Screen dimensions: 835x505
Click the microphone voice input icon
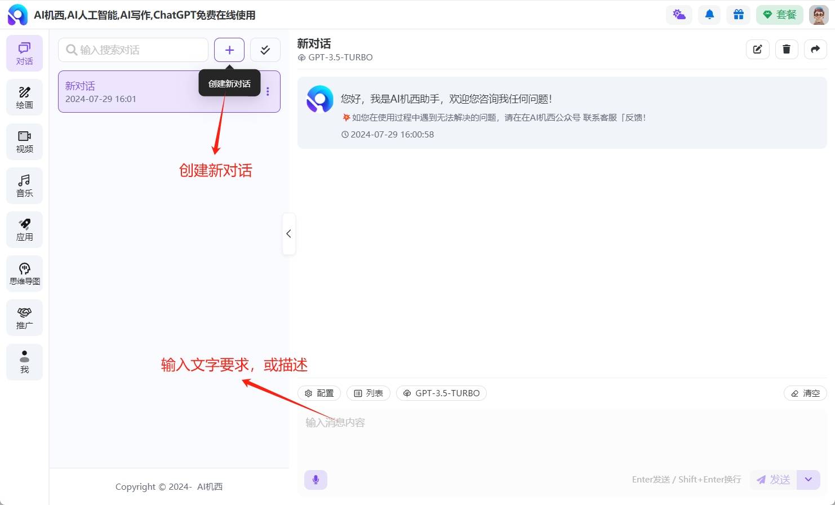[x=316, y=480]
